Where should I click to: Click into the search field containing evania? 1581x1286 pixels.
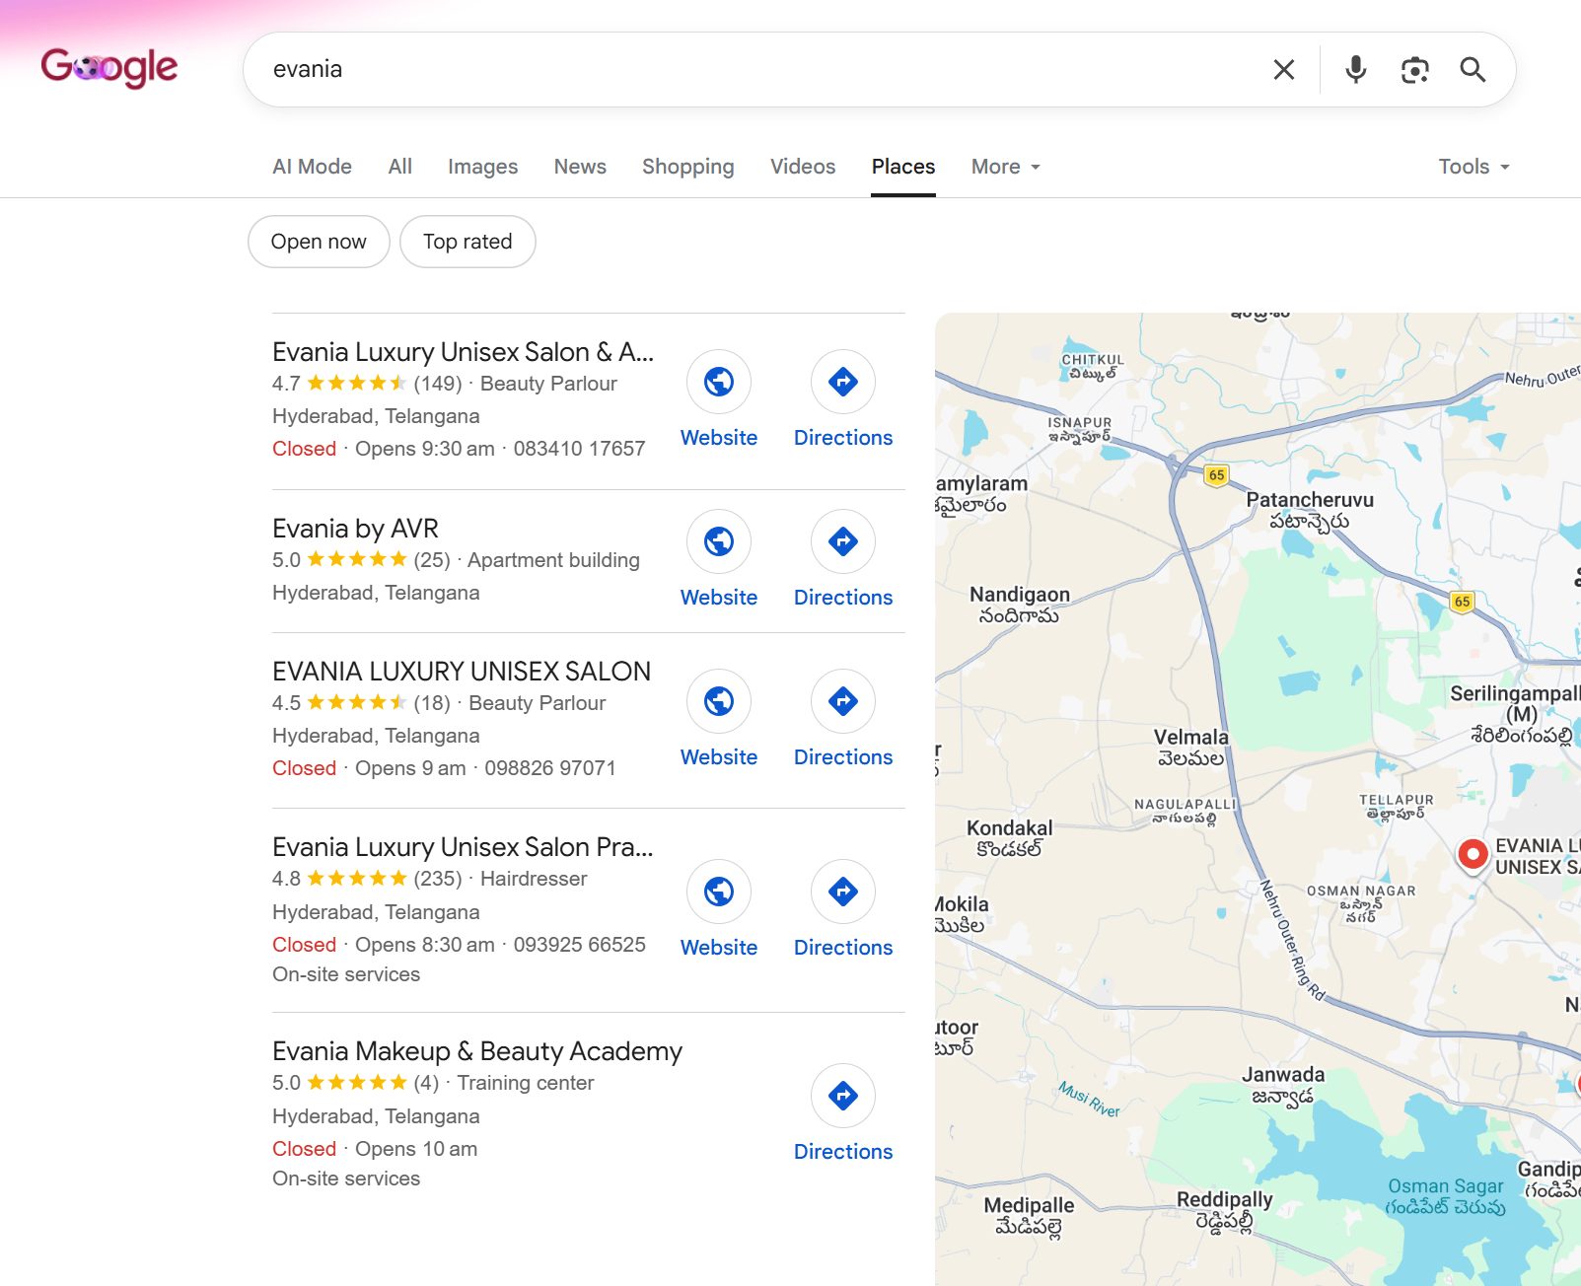coord(759,69)
